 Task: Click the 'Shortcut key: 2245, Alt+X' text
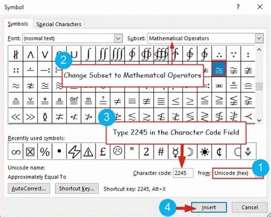click(x=134, y=189)
